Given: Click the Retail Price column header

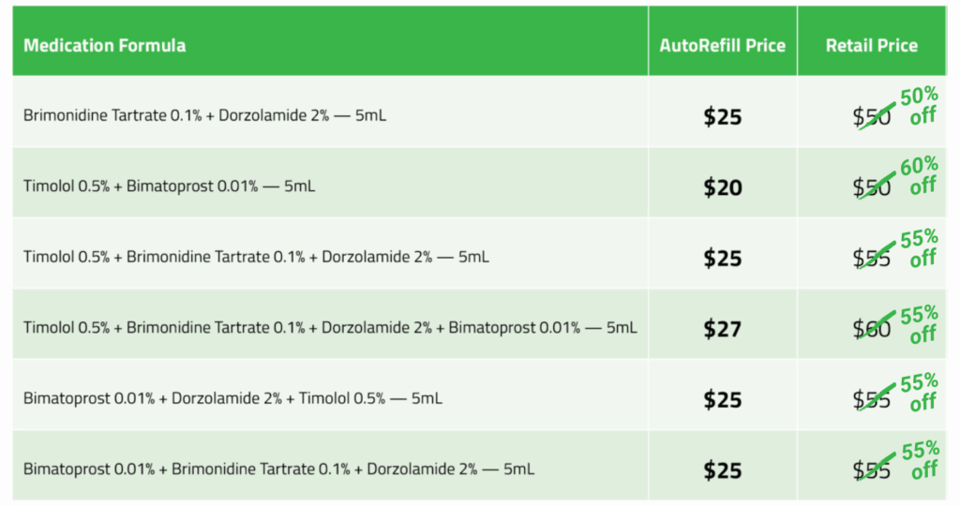Looking at the screenshot, I should point(871,45).
